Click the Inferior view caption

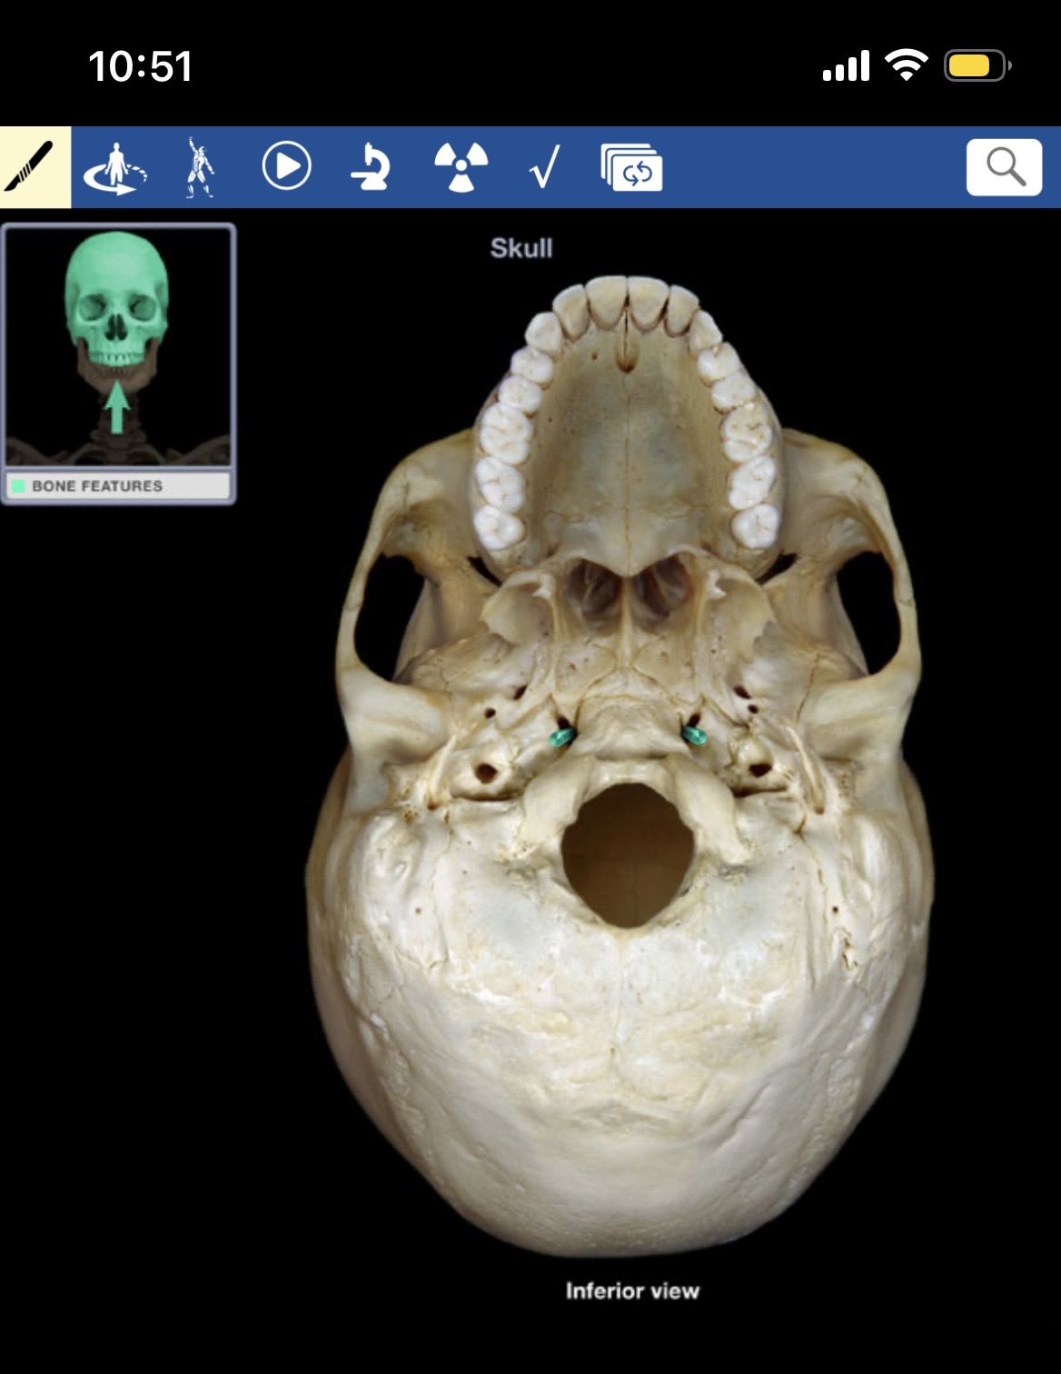pyautogui.click(x=632, y=1290)
